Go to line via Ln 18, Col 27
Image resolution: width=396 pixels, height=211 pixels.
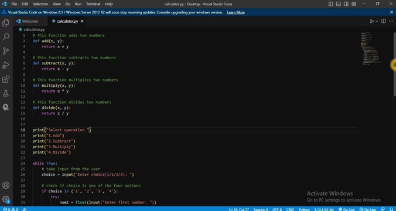tap(239, 209)
